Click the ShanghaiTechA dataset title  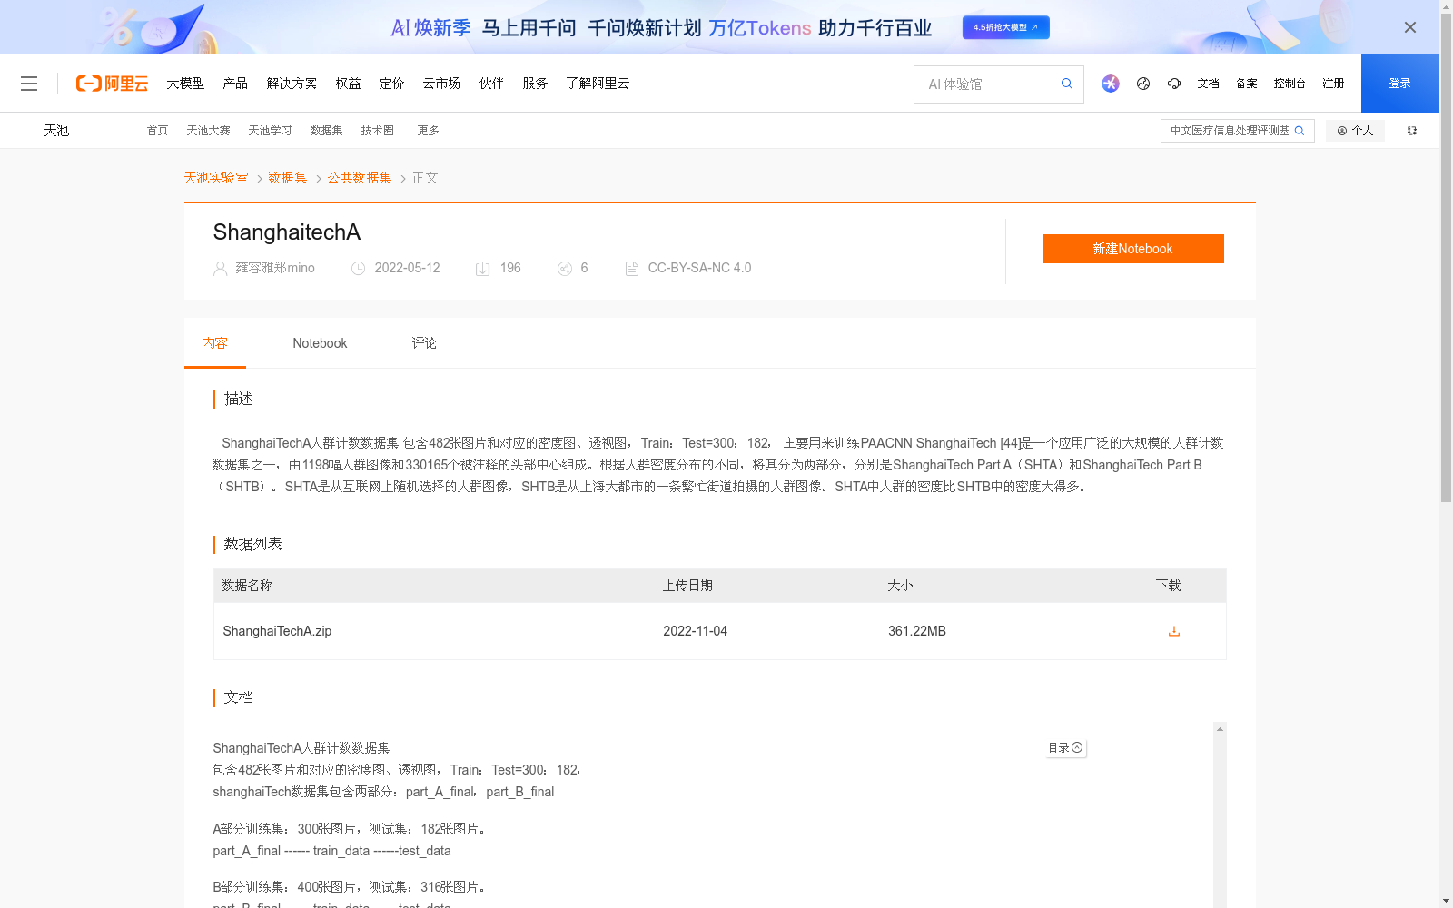click(x=287, y=232)
